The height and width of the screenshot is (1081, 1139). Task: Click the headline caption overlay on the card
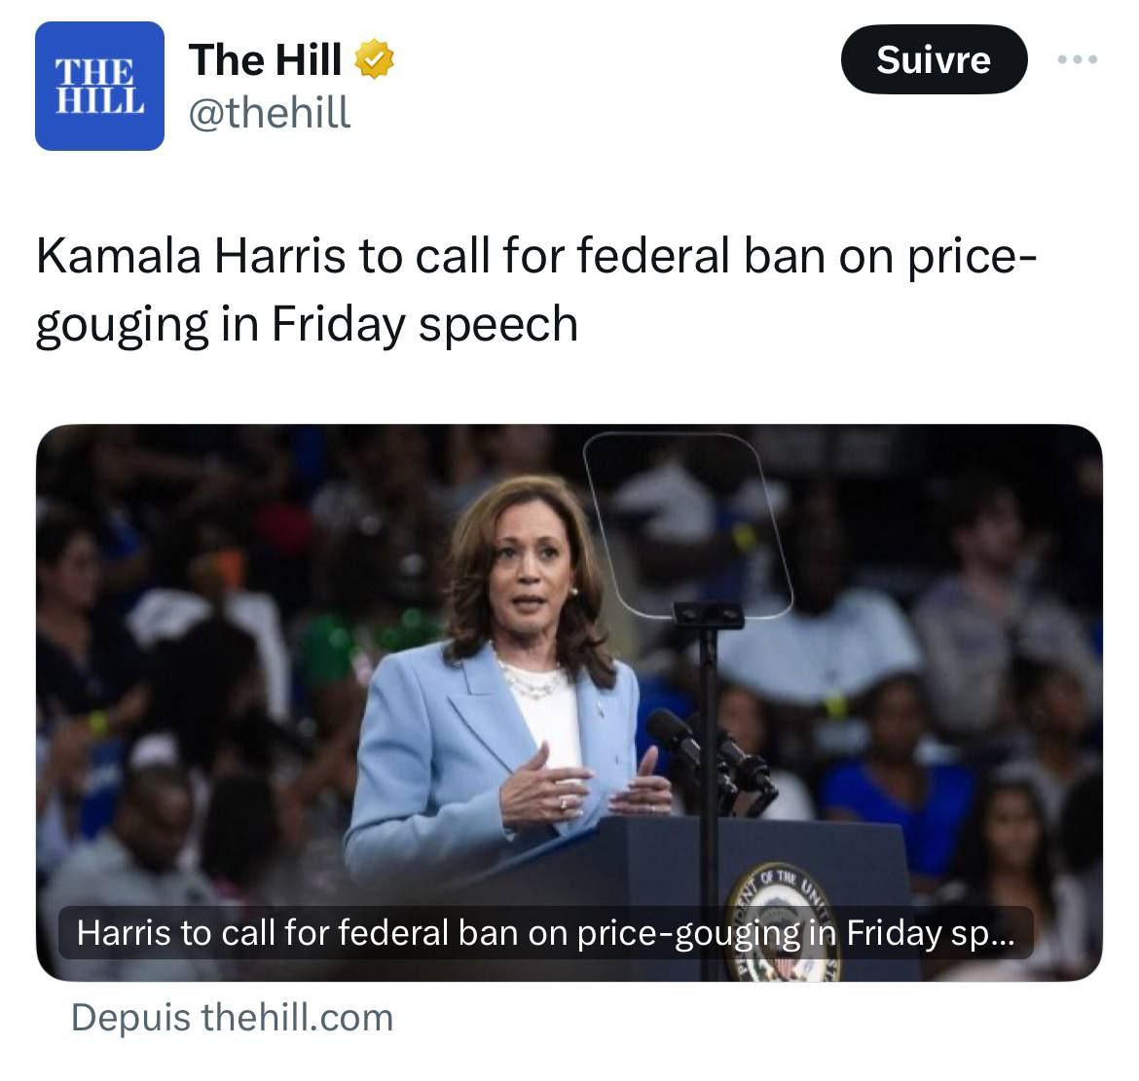[545, 933]
